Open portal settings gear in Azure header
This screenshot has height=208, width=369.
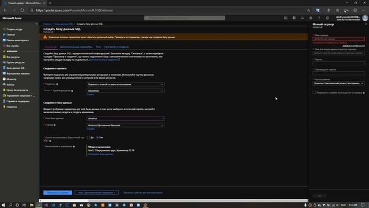pos(311,18)
